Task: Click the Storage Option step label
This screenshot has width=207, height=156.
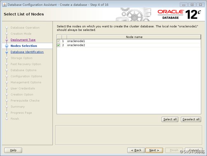Action: tap(22, 58)
